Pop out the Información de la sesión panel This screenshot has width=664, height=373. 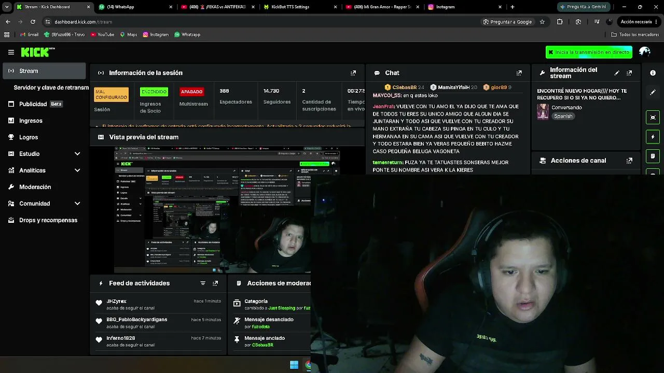pos(353,73)
